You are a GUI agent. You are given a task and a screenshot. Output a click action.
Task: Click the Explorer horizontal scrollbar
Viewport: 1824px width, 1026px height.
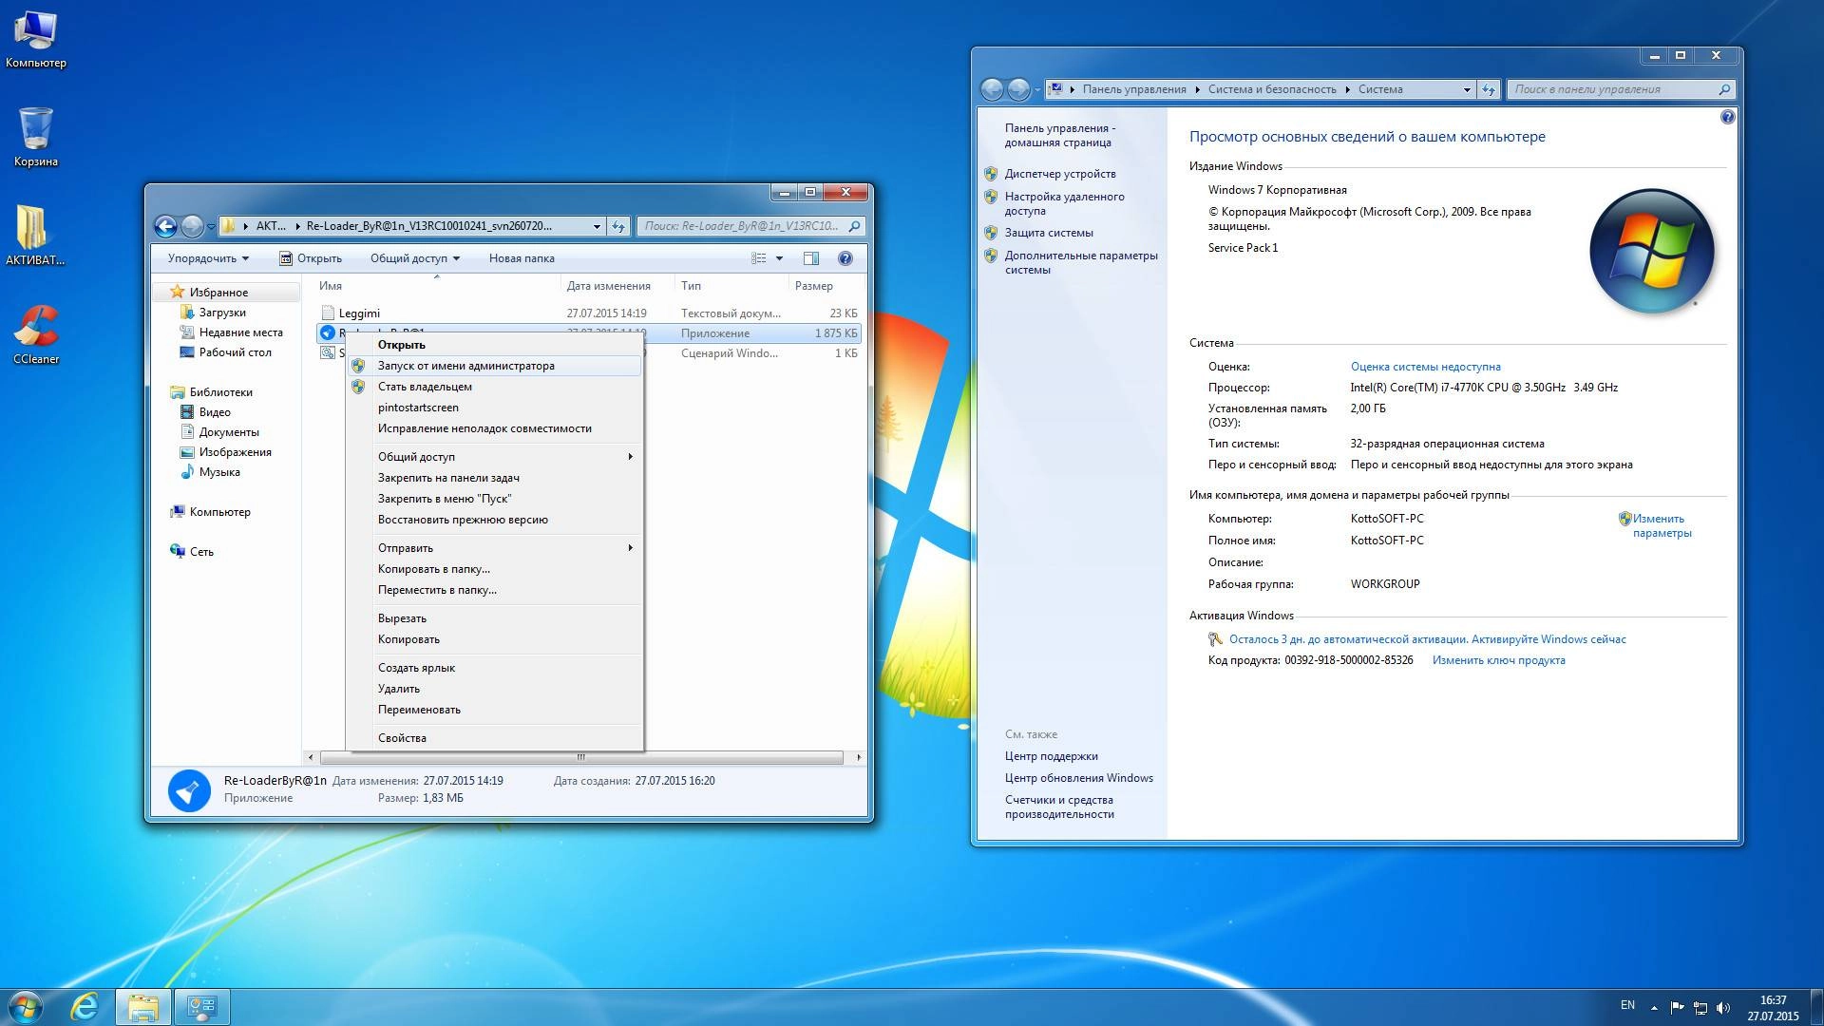(x=581, y=757)
